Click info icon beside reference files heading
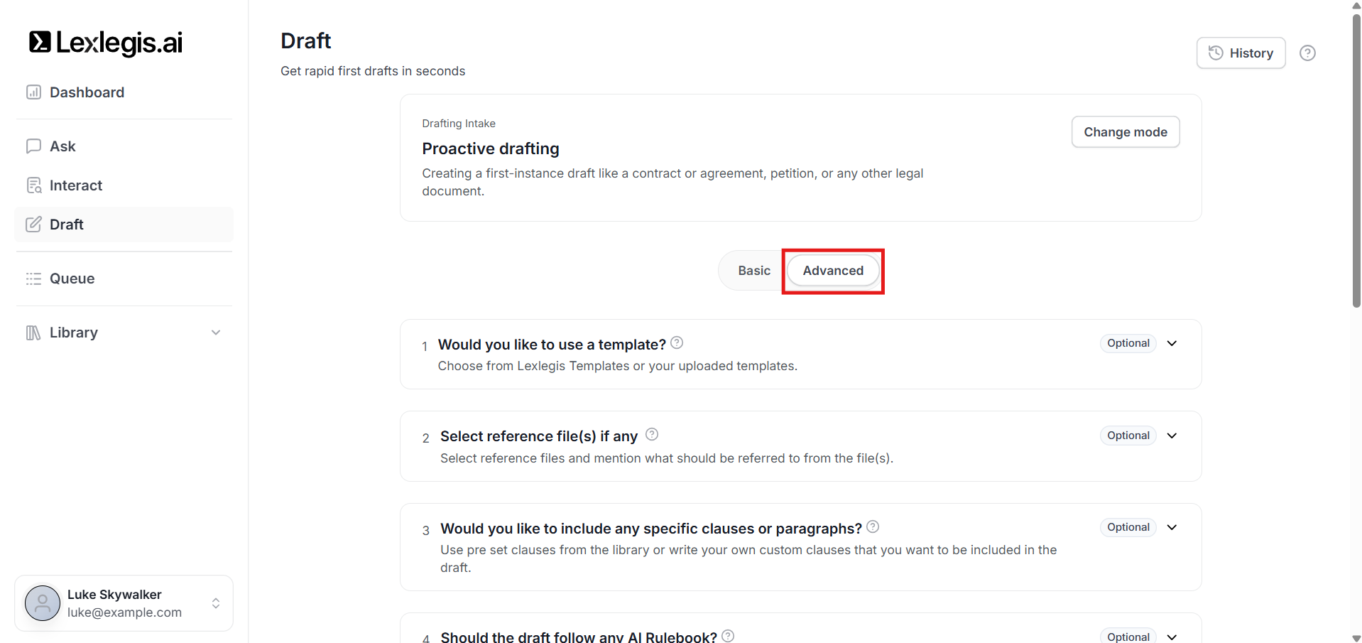 pos(652,434)
